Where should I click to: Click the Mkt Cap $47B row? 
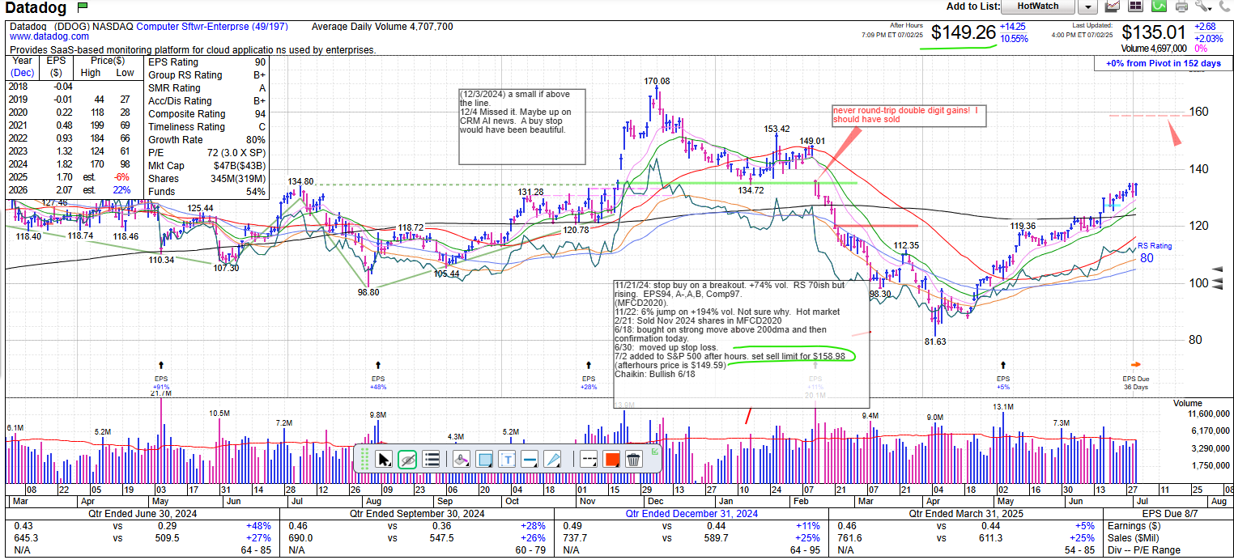tap(206, 166)
